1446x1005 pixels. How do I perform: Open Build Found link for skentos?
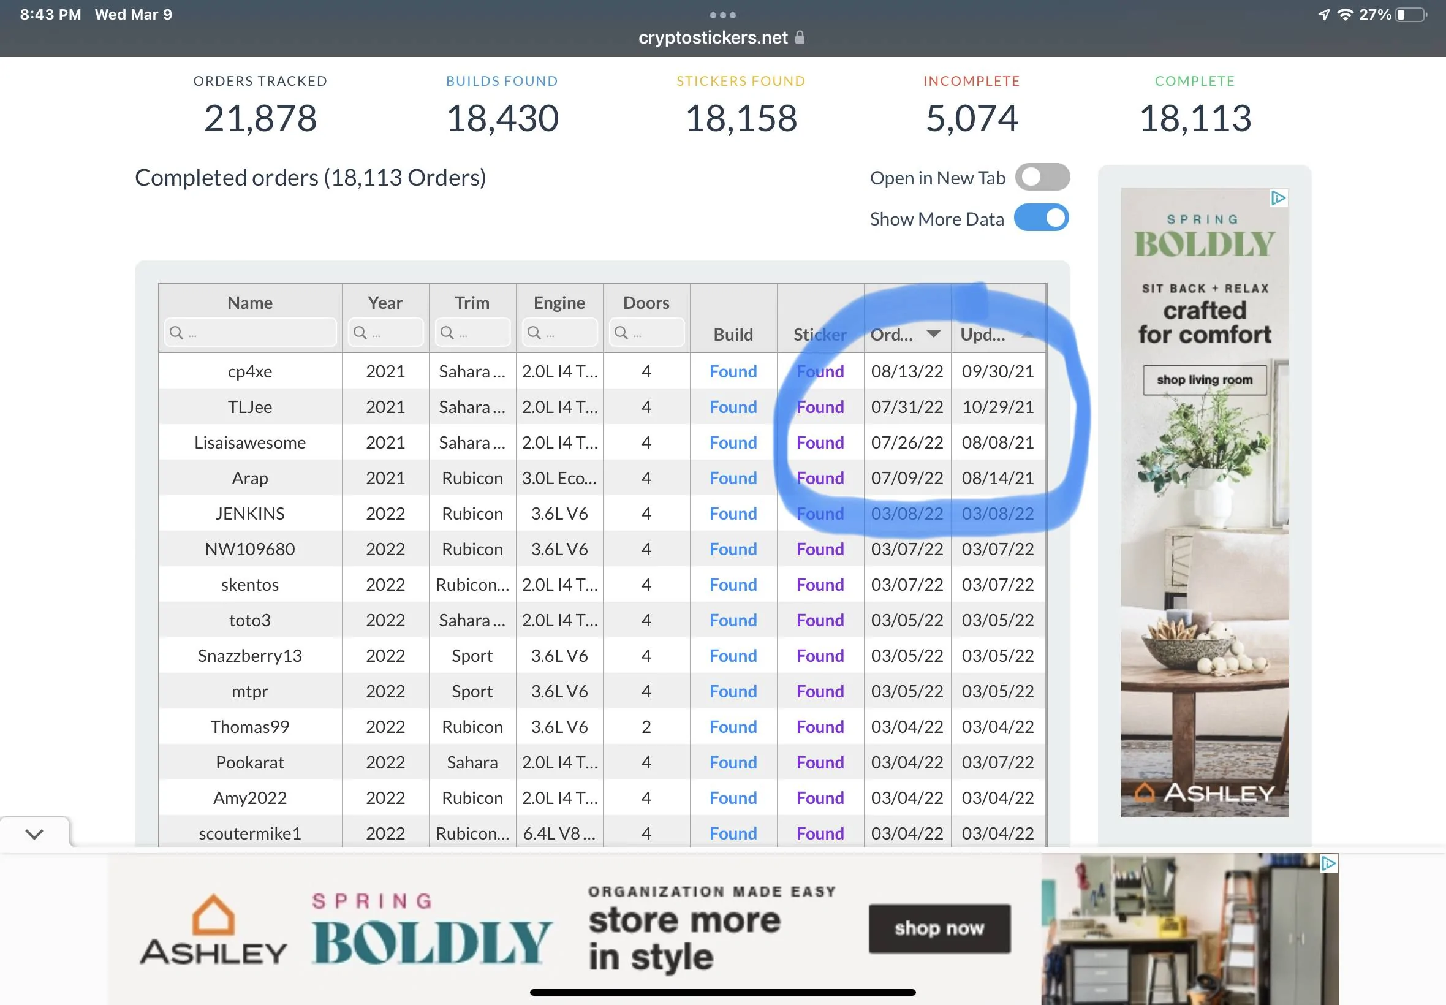click(x=733, y=585)
